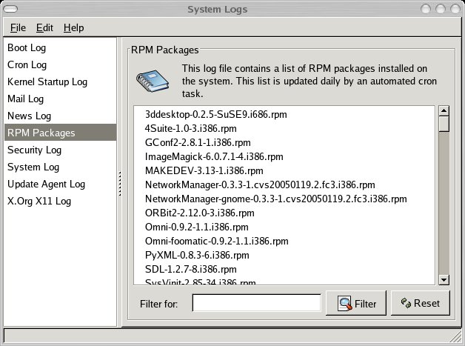Click the scrollbar down arrow
Viewport: 465px width, 346px height.
point(444,279)
